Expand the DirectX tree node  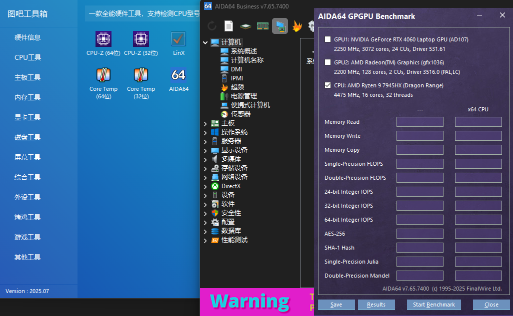(x=205, y=187)
